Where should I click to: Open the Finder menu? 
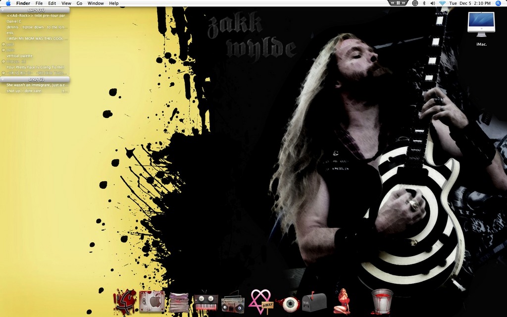23,3
